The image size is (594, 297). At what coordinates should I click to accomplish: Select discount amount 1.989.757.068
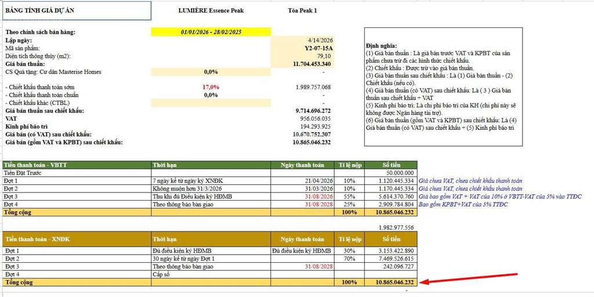(x=313, y=87)
